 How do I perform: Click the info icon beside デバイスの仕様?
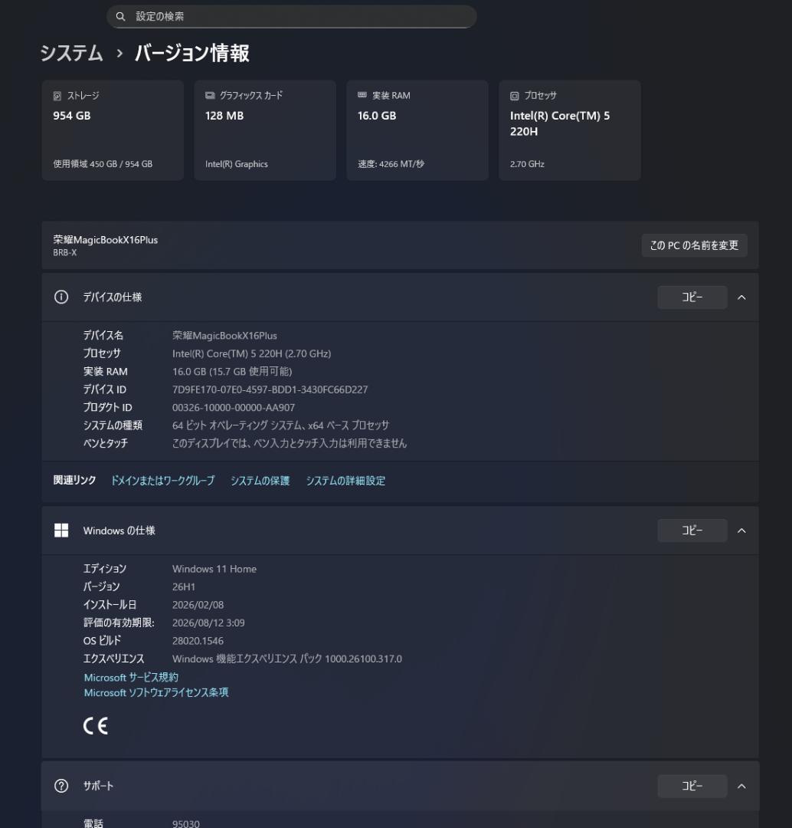click(x=61, y=297)
